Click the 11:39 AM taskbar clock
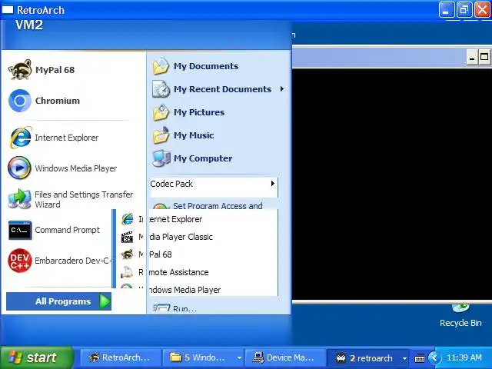 click(464, 357)
